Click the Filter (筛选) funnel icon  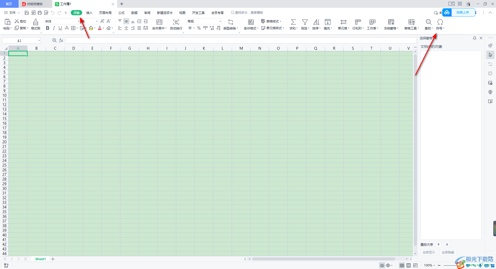pyautogui.click(x=305, y=22)
